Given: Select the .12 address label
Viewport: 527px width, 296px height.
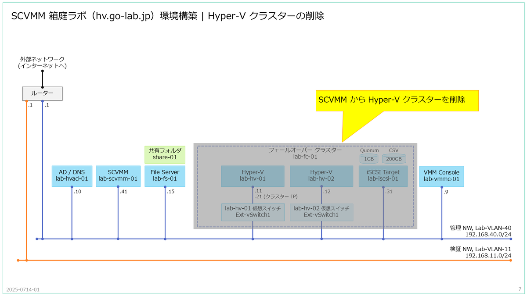Looking at the screenshot, I should point(327,192).
